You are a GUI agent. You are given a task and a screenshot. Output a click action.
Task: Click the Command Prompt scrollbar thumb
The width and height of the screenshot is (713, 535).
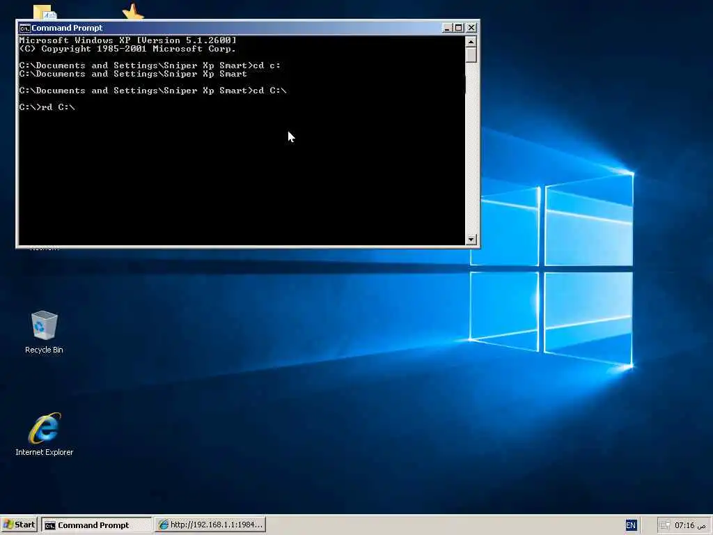[471, 55]
